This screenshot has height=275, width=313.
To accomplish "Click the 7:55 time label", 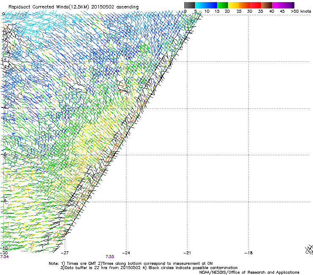I will [x=110, y=257].
